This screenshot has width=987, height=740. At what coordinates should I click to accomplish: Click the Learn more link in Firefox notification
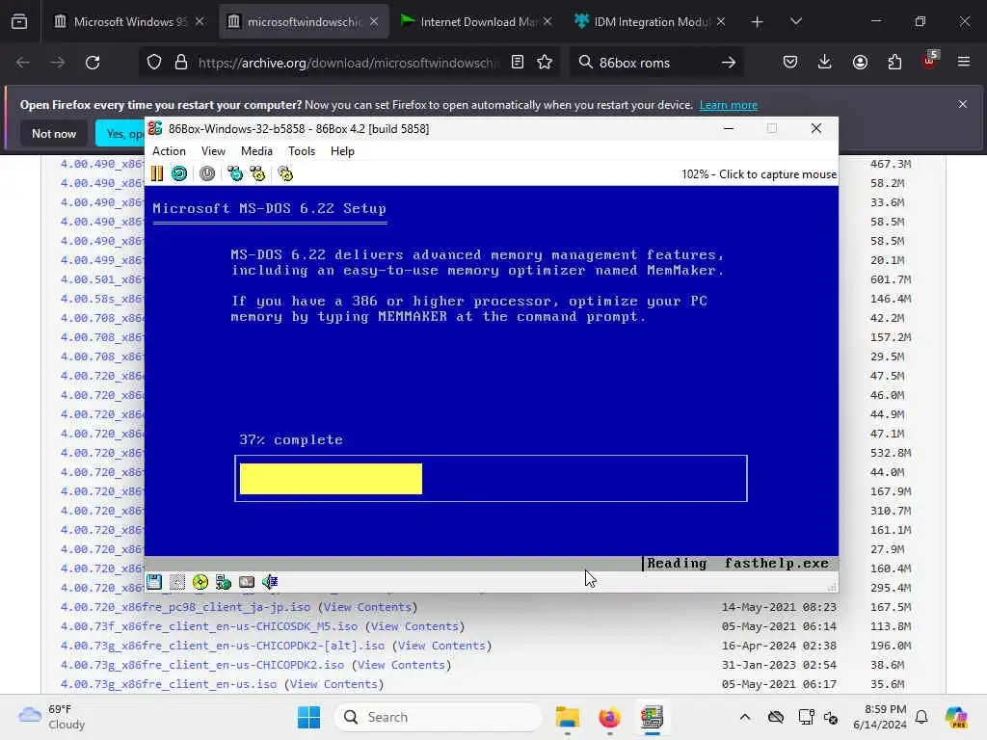[729, 105]
